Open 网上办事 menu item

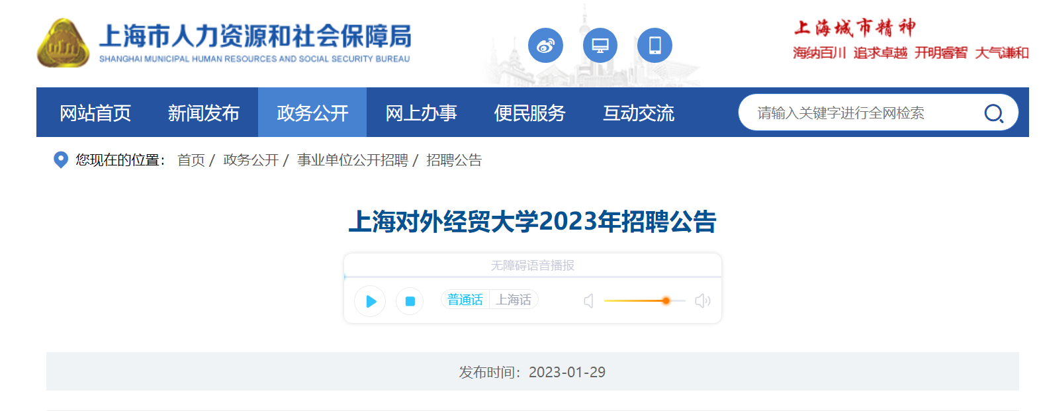421,113
